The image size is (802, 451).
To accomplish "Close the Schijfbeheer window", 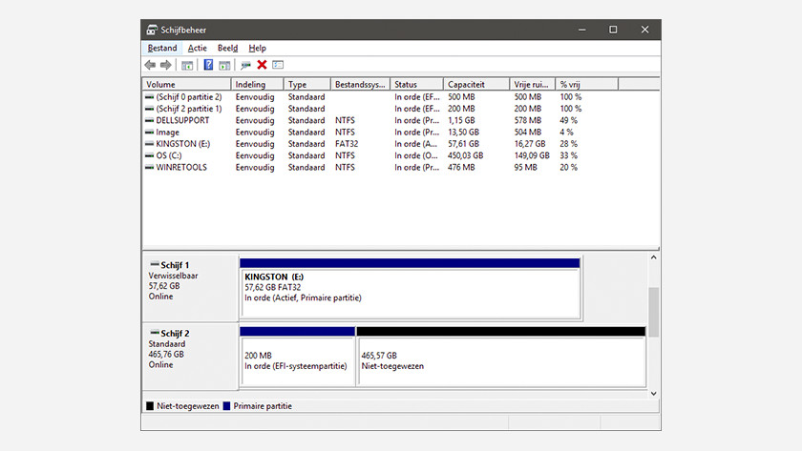I will (x=645, y=30).
